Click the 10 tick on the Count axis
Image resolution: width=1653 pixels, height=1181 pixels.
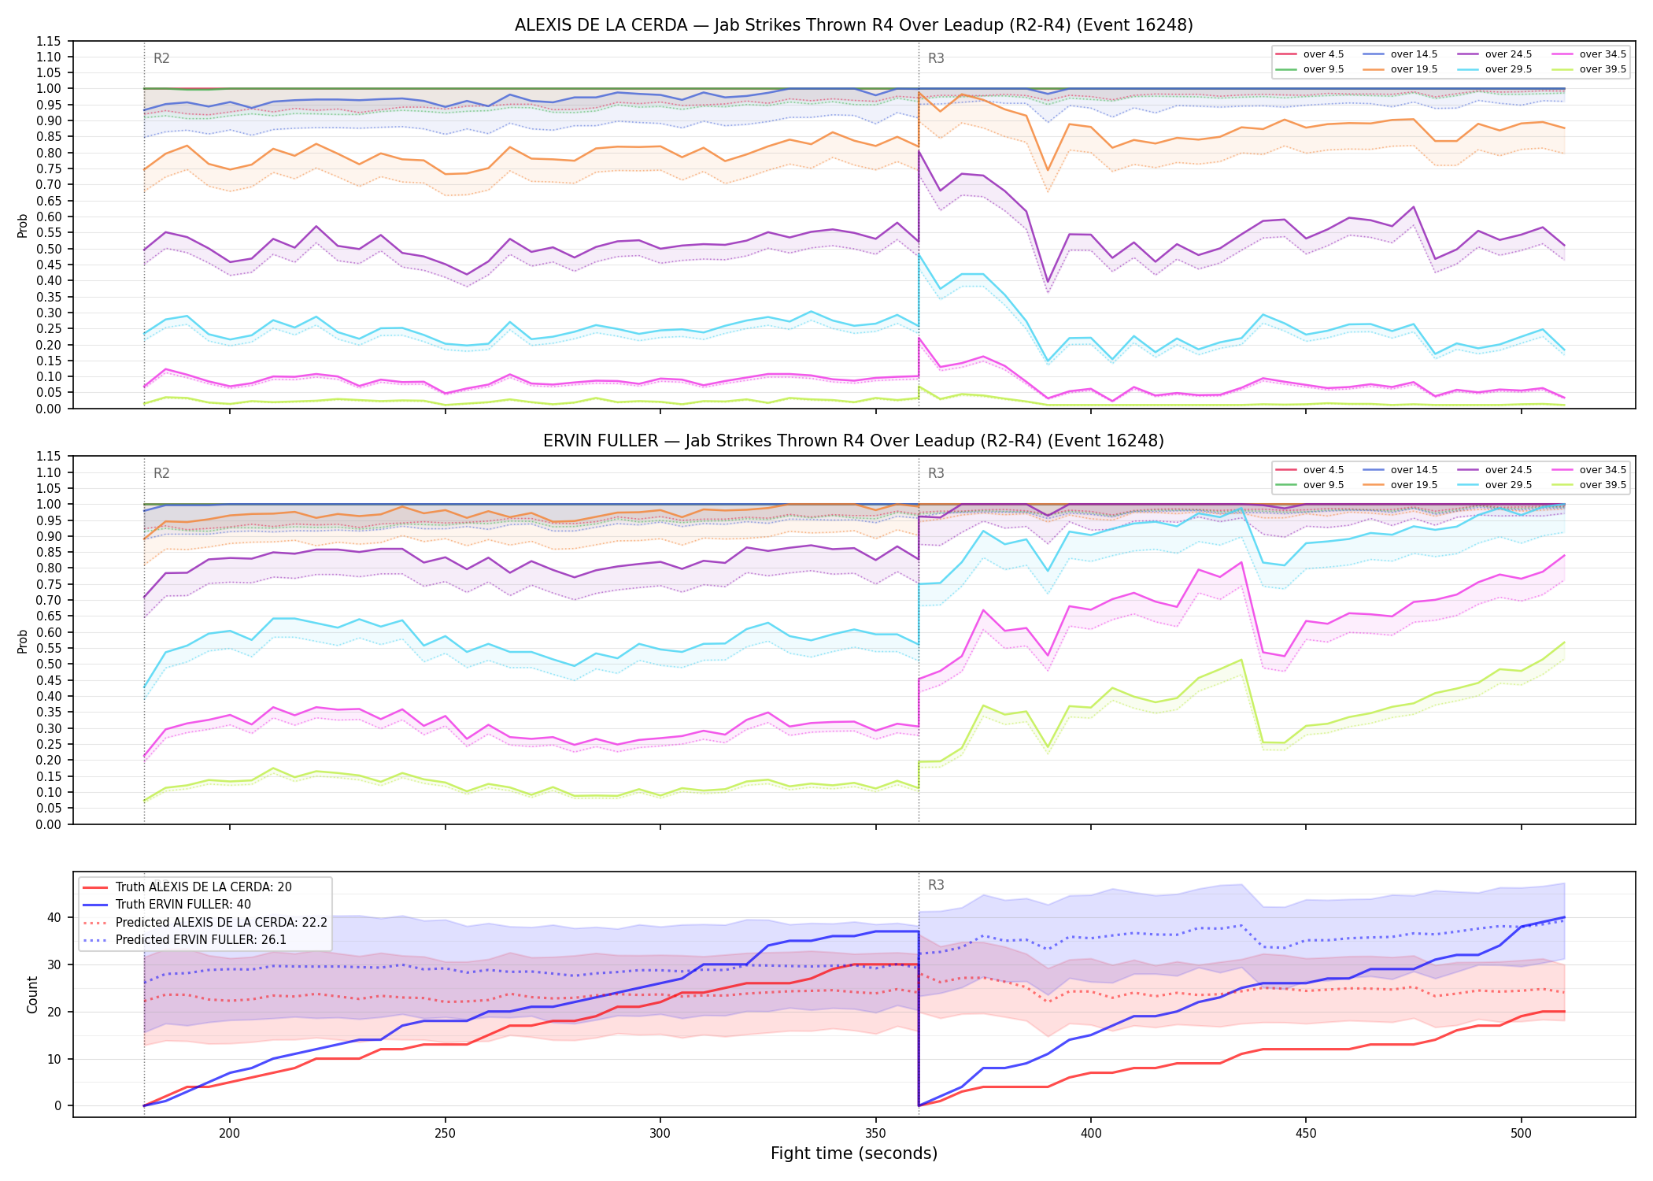pos(54,1059)
